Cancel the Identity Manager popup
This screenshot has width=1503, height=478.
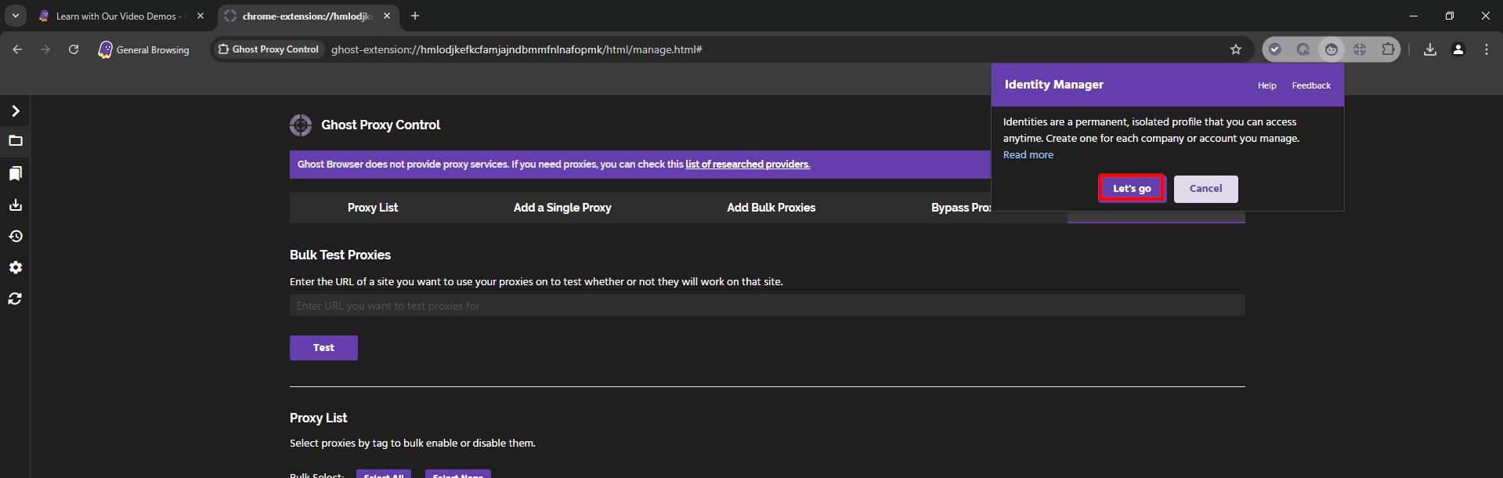coord(1205,189)
